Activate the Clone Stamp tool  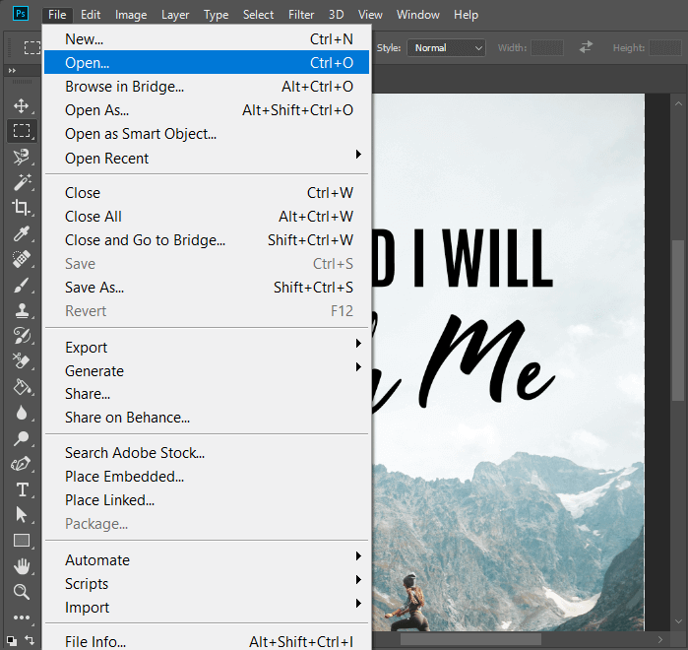tap(22, 310)
